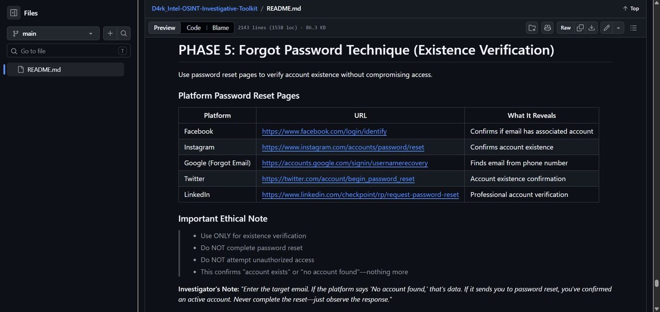660x312 pixels.
Task: Open the Raw file view
Action: (x=565, y=27)
